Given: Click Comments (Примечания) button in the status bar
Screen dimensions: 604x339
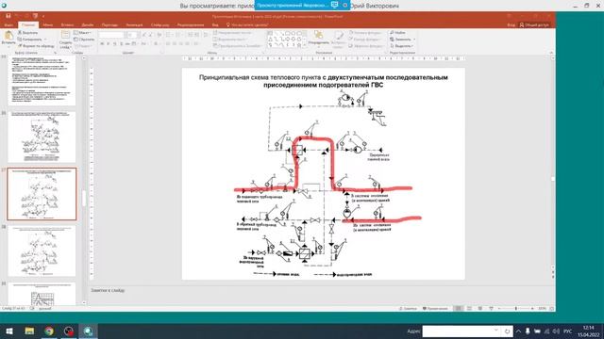Looking at the screenshot, I should [435, 308].
